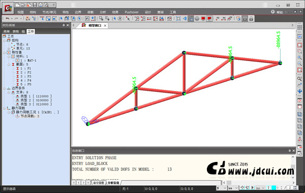The height and width of the screenshot is (193, 305).
Task: Toggle the shrink elements toolbar button
Action: point(191,19)
